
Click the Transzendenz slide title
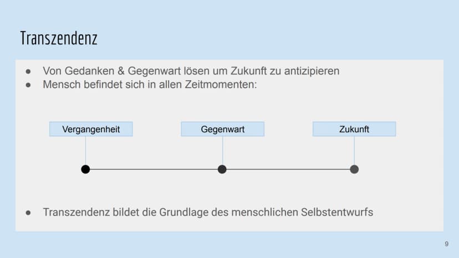pyautogui.click(x=59, y=38)
